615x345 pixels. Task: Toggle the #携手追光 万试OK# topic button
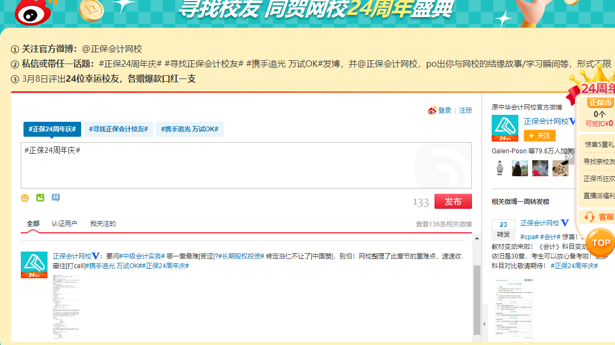click(190, 129)
